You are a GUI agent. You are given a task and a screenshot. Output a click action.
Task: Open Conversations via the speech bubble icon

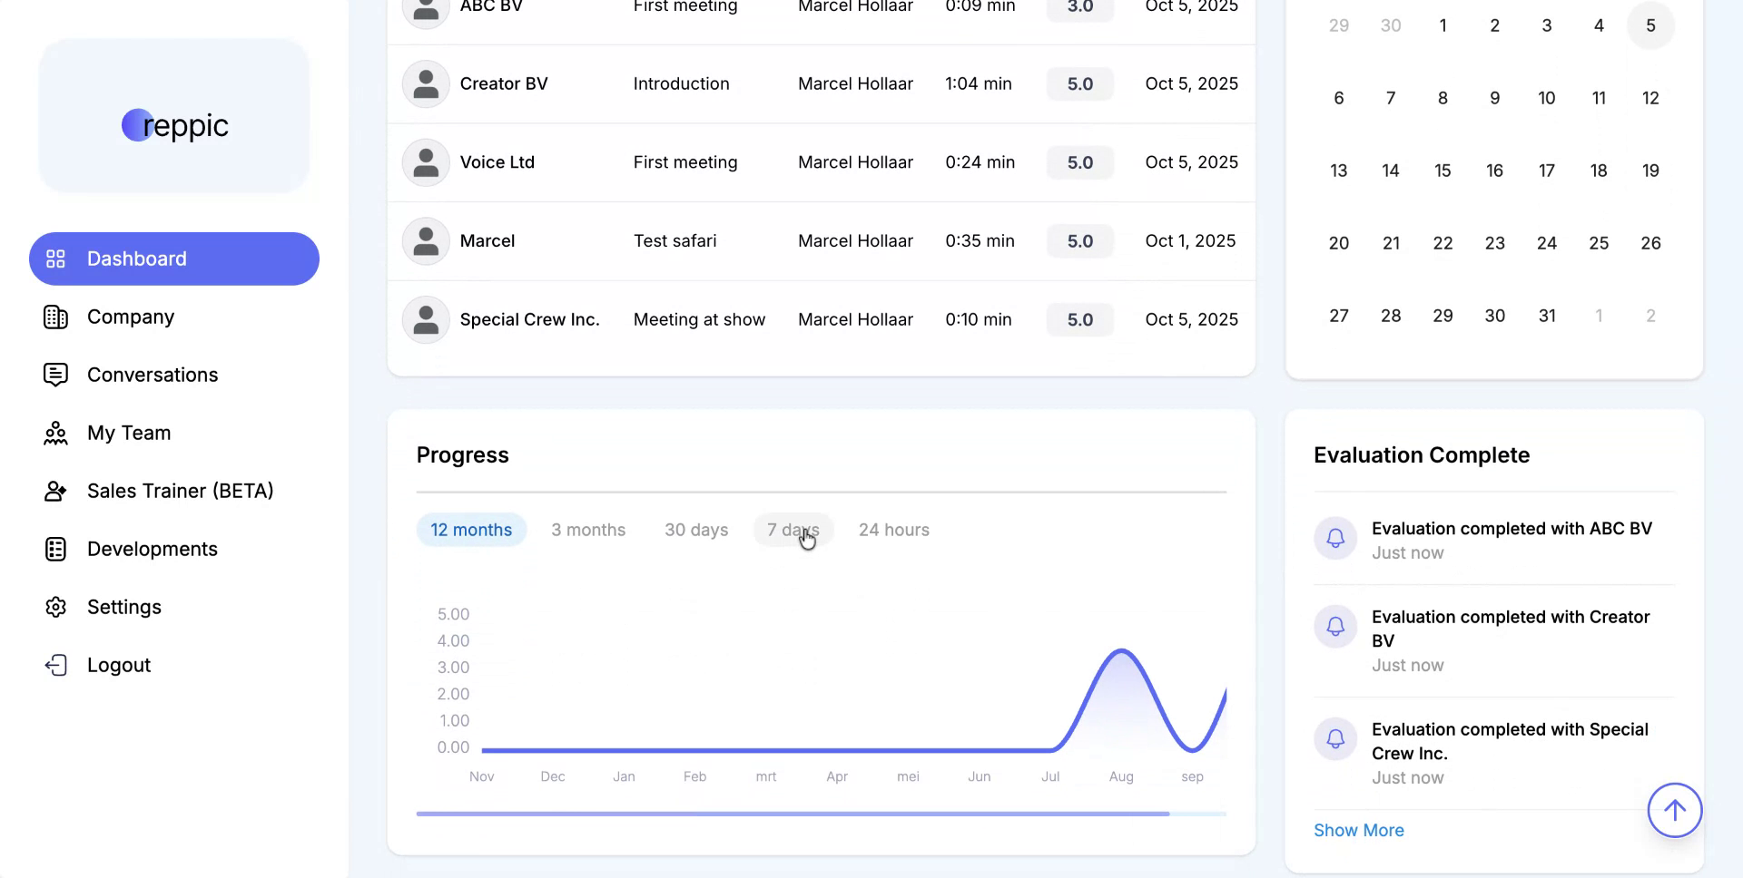coord(55,375)
